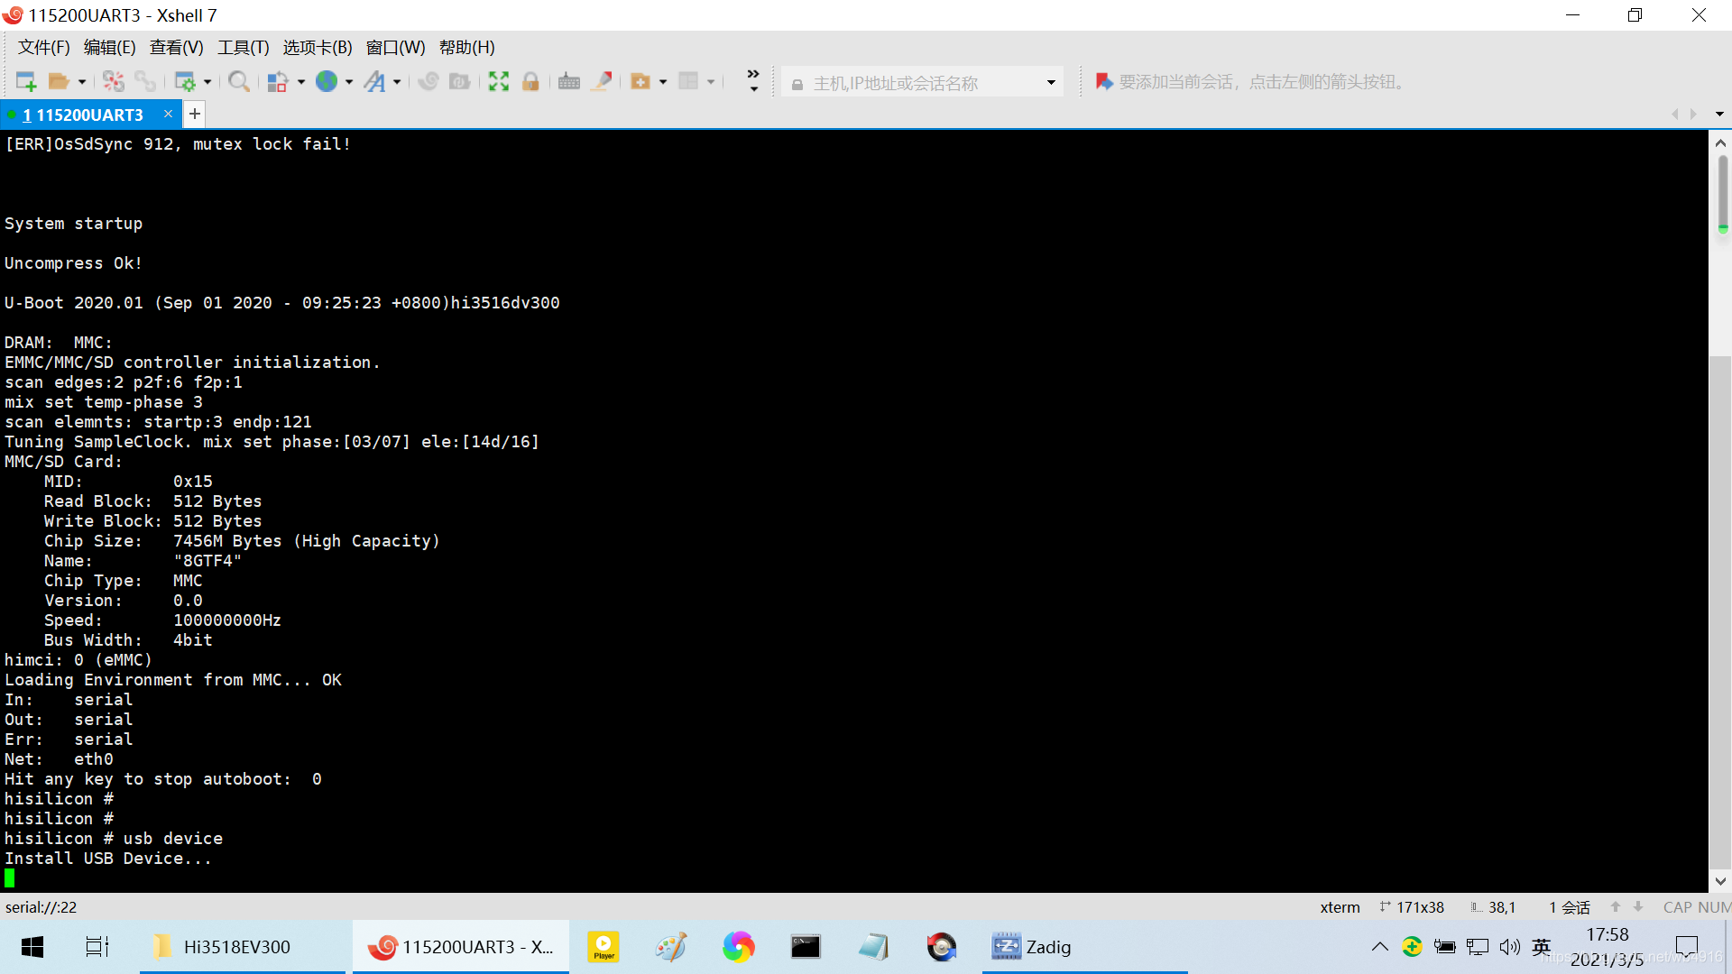Open the font letter A dropdown arrow

coord(397,82)
